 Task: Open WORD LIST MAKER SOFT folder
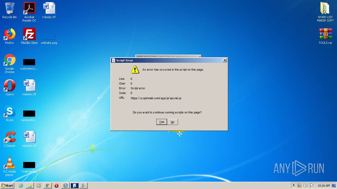point(325,12)
